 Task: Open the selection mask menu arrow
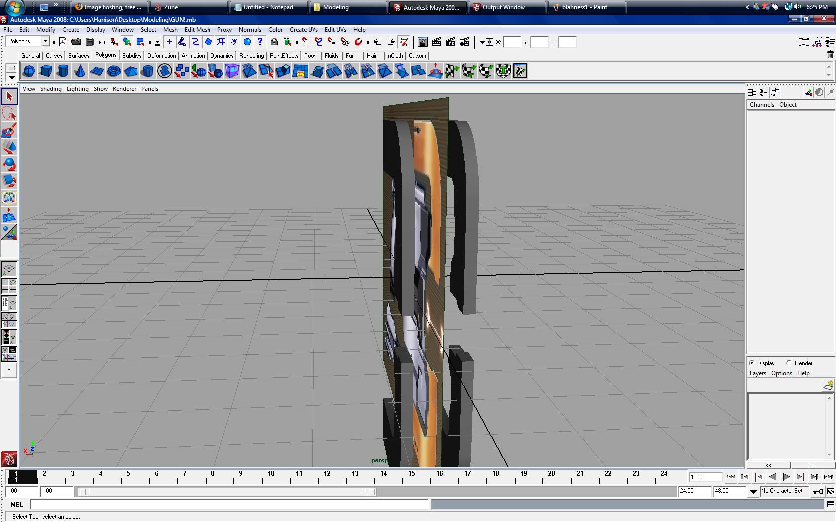coord(157,42)
